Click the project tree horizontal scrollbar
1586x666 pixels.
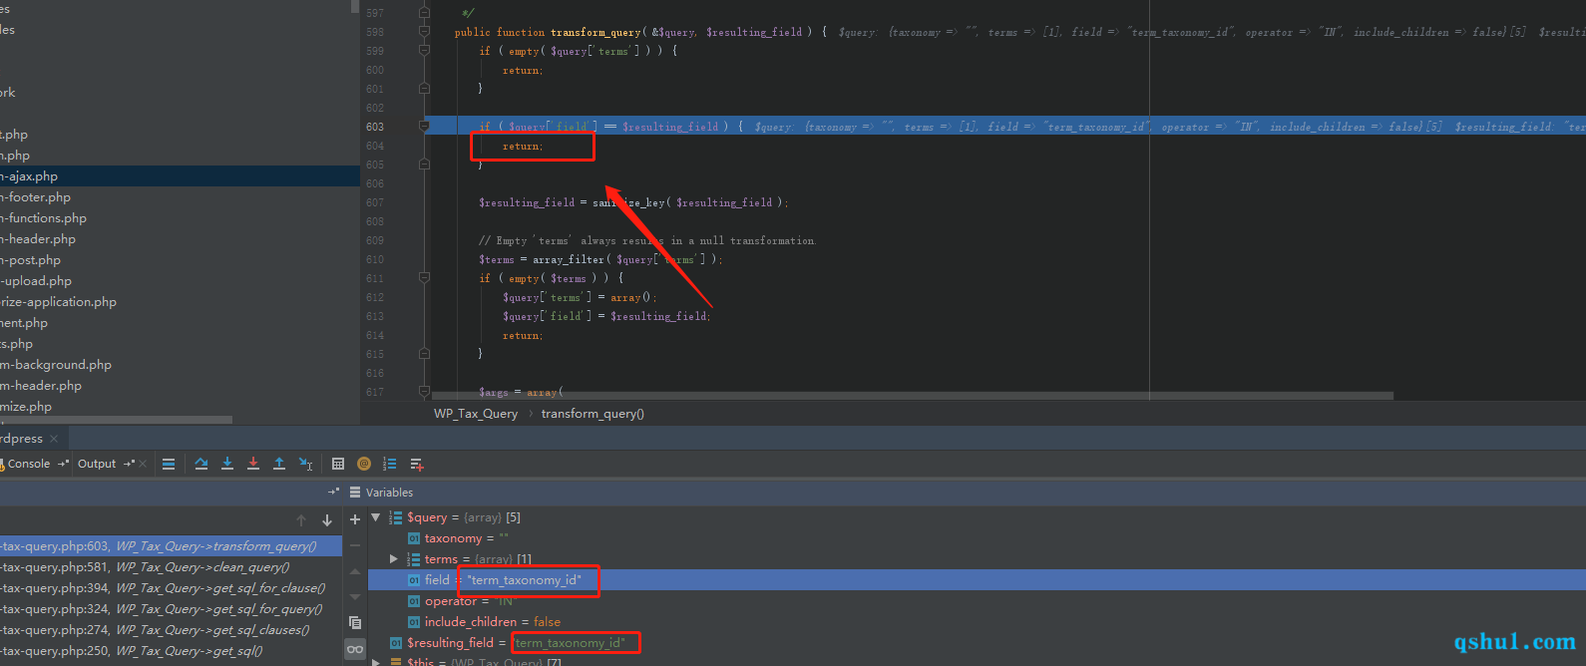116,420
